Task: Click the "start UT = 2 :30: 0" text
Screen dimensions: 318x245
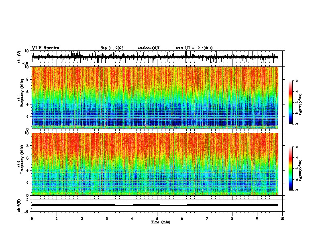Action: pos(194,48)
